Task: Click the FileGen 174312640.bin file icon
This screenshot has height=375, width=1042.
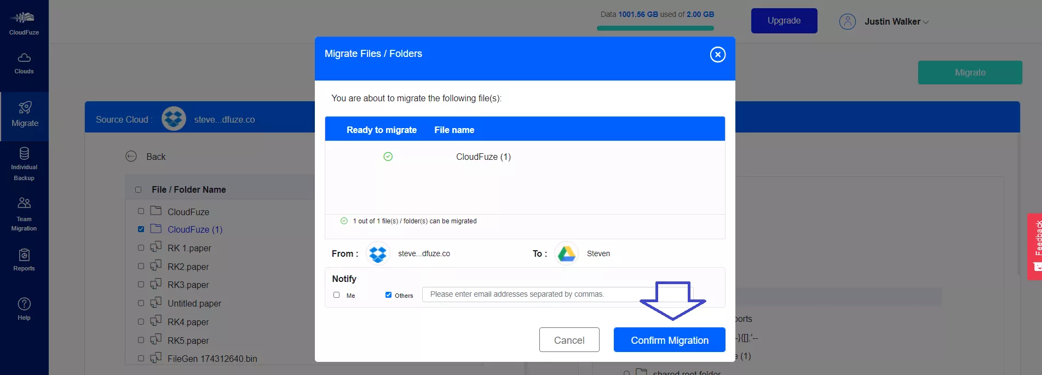Action: click(x=156, y=357)
